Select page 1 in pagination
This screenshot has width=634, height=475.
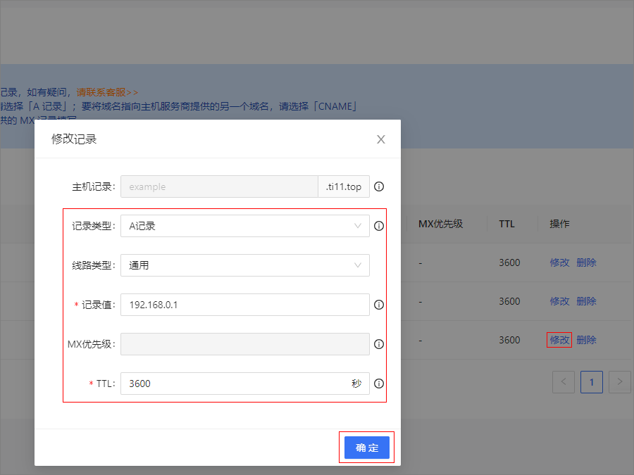click(x=592, y=382)
